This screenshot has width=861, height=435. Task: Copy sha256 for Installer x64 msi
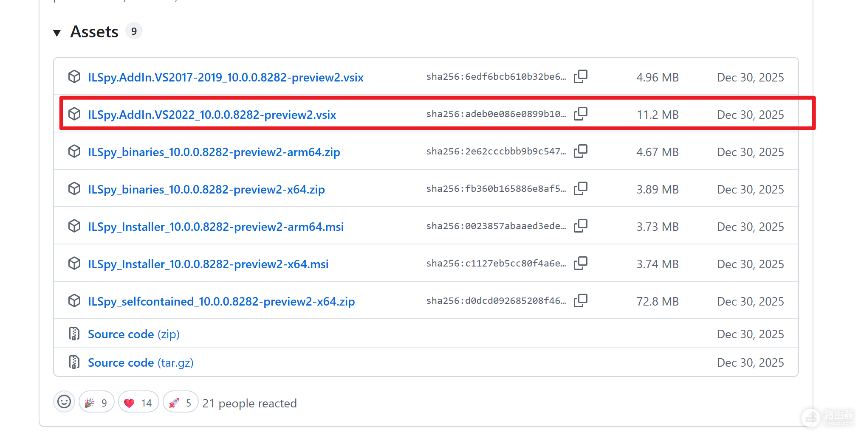[581, 263]
